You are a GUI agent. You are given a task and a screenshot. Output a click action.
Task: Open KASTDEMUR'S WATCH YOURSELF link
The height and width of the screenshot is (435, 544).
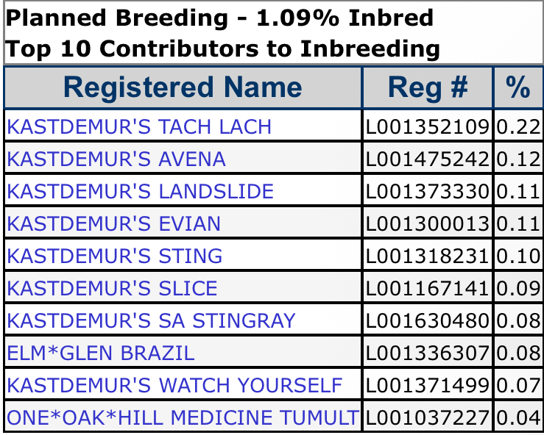pos(174,386)
